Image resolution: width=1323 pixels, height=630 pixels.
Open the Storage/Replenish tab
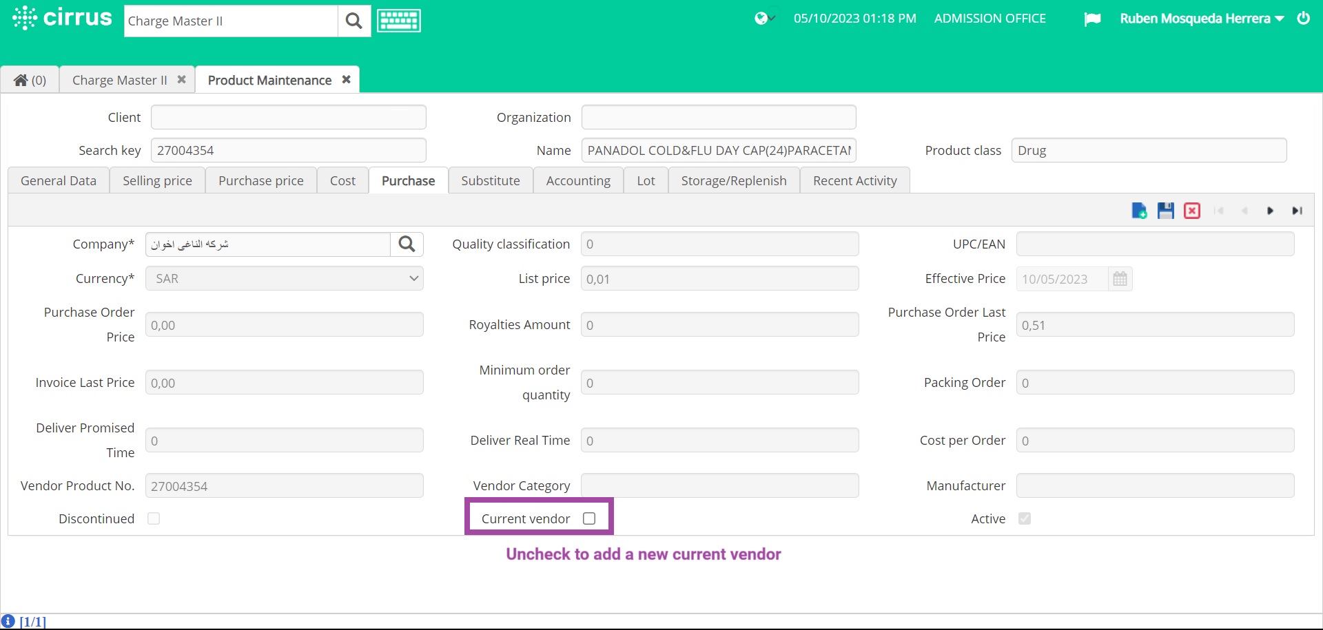pyautogui.click(x=734, y=180)
